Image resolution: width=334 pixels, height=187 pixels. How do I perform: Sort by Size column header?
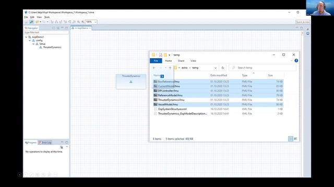pos(270,75)
